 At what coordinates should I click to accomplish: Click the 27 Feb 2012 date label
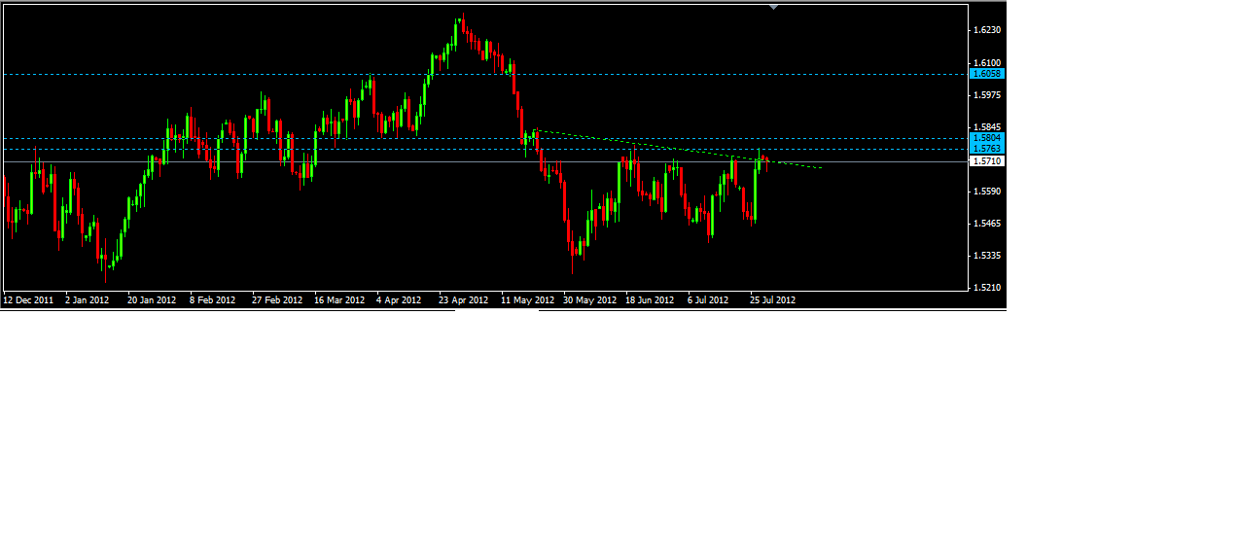coord(276,300)
